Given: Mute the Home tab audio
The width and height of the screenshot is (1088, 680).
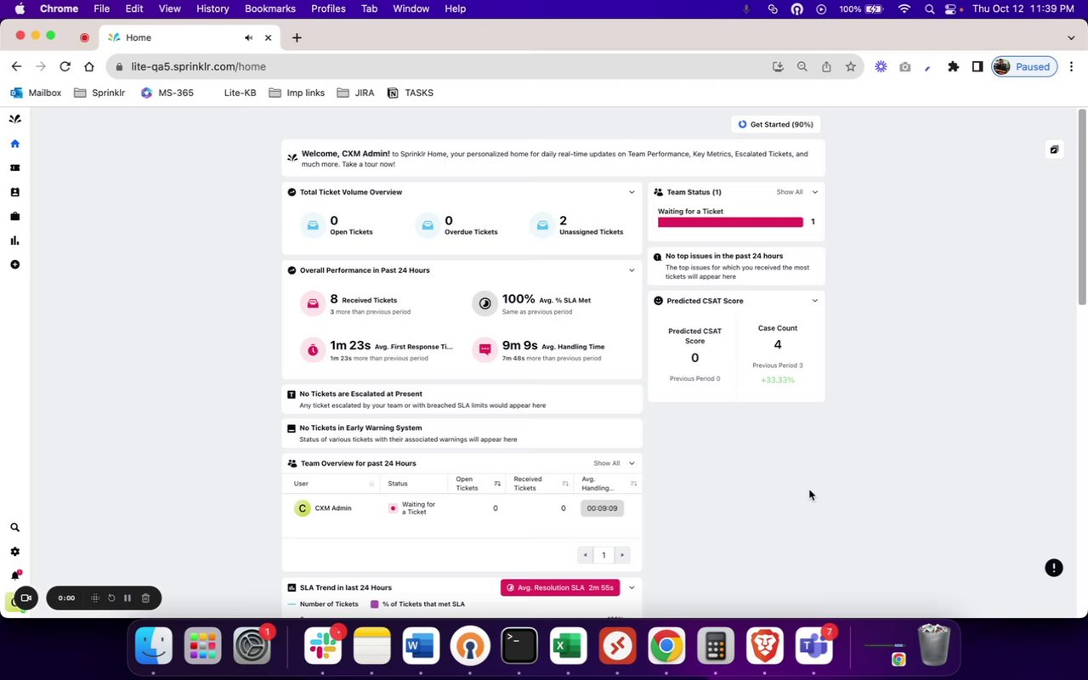Looking at the screenshot, I should pos(248,37).
